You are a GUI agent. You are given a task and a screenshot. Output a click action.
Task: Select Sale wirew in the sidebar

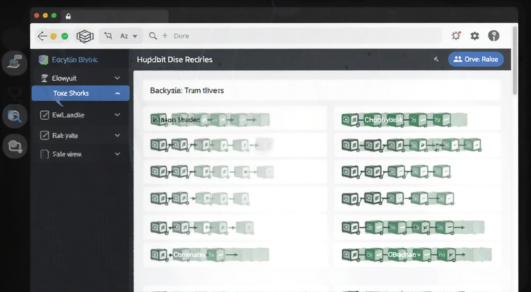[x=67, y=155]
